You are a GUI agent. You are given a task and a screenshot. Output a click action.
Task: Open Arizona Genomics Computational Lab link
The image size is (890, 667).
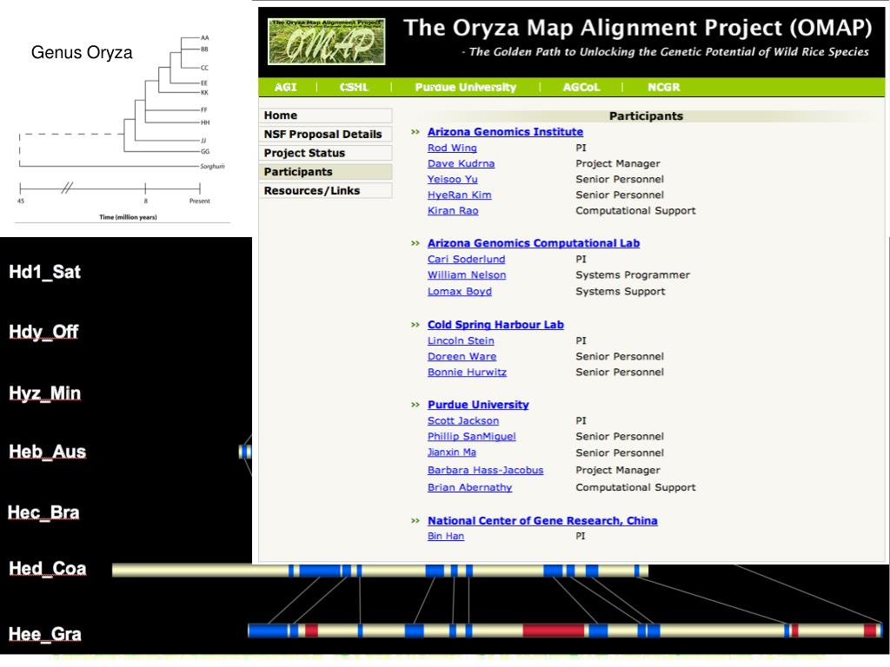[x=534, y=243]
